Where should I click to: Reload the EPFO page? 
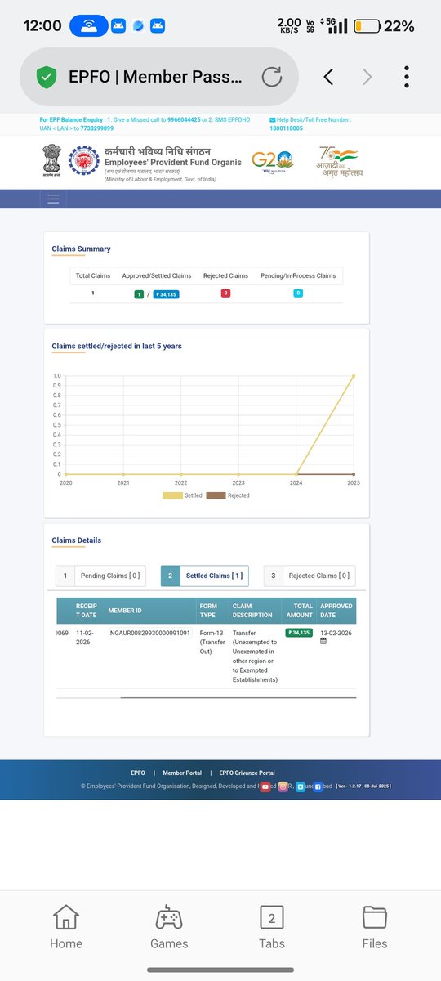click(x=271, y=77)
